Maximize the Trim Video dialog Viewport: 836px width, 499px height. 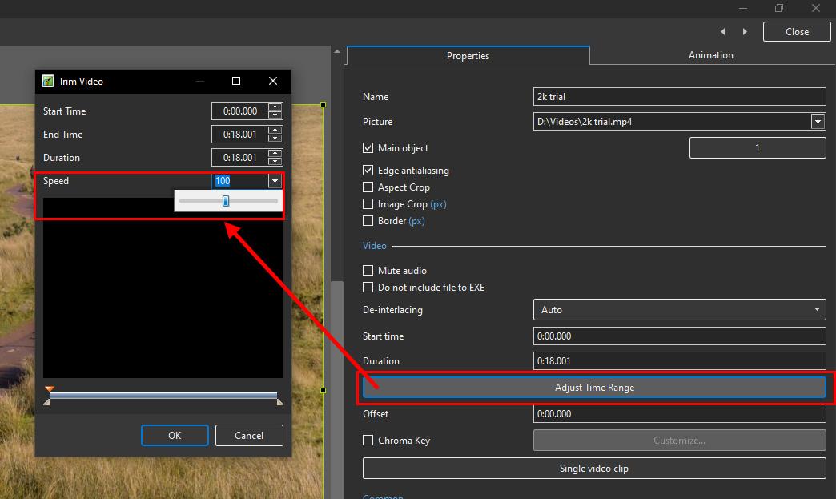(236, 81)
